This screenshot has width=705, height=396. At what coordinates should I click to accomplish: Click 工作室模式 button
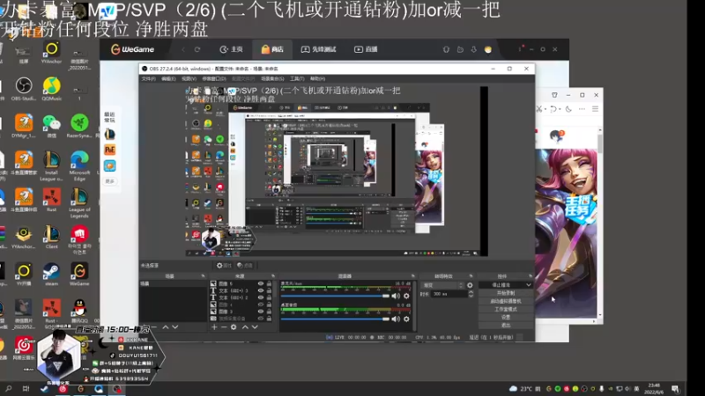[506, 309]
